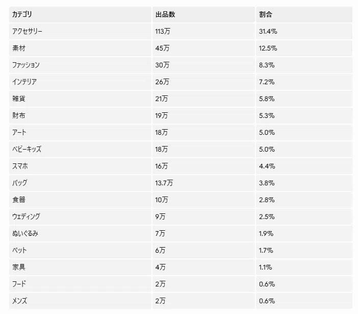Click the 1.7% percentage for ペット
Viewport: 358px width, 314px height.
(x=304, y=250)
